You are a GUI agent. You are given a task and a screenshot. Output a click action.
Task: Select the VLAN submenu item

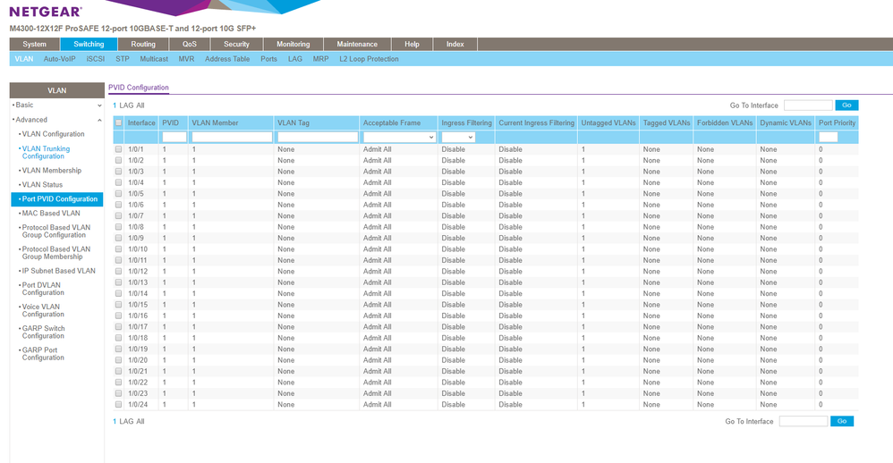pos(24,59)
